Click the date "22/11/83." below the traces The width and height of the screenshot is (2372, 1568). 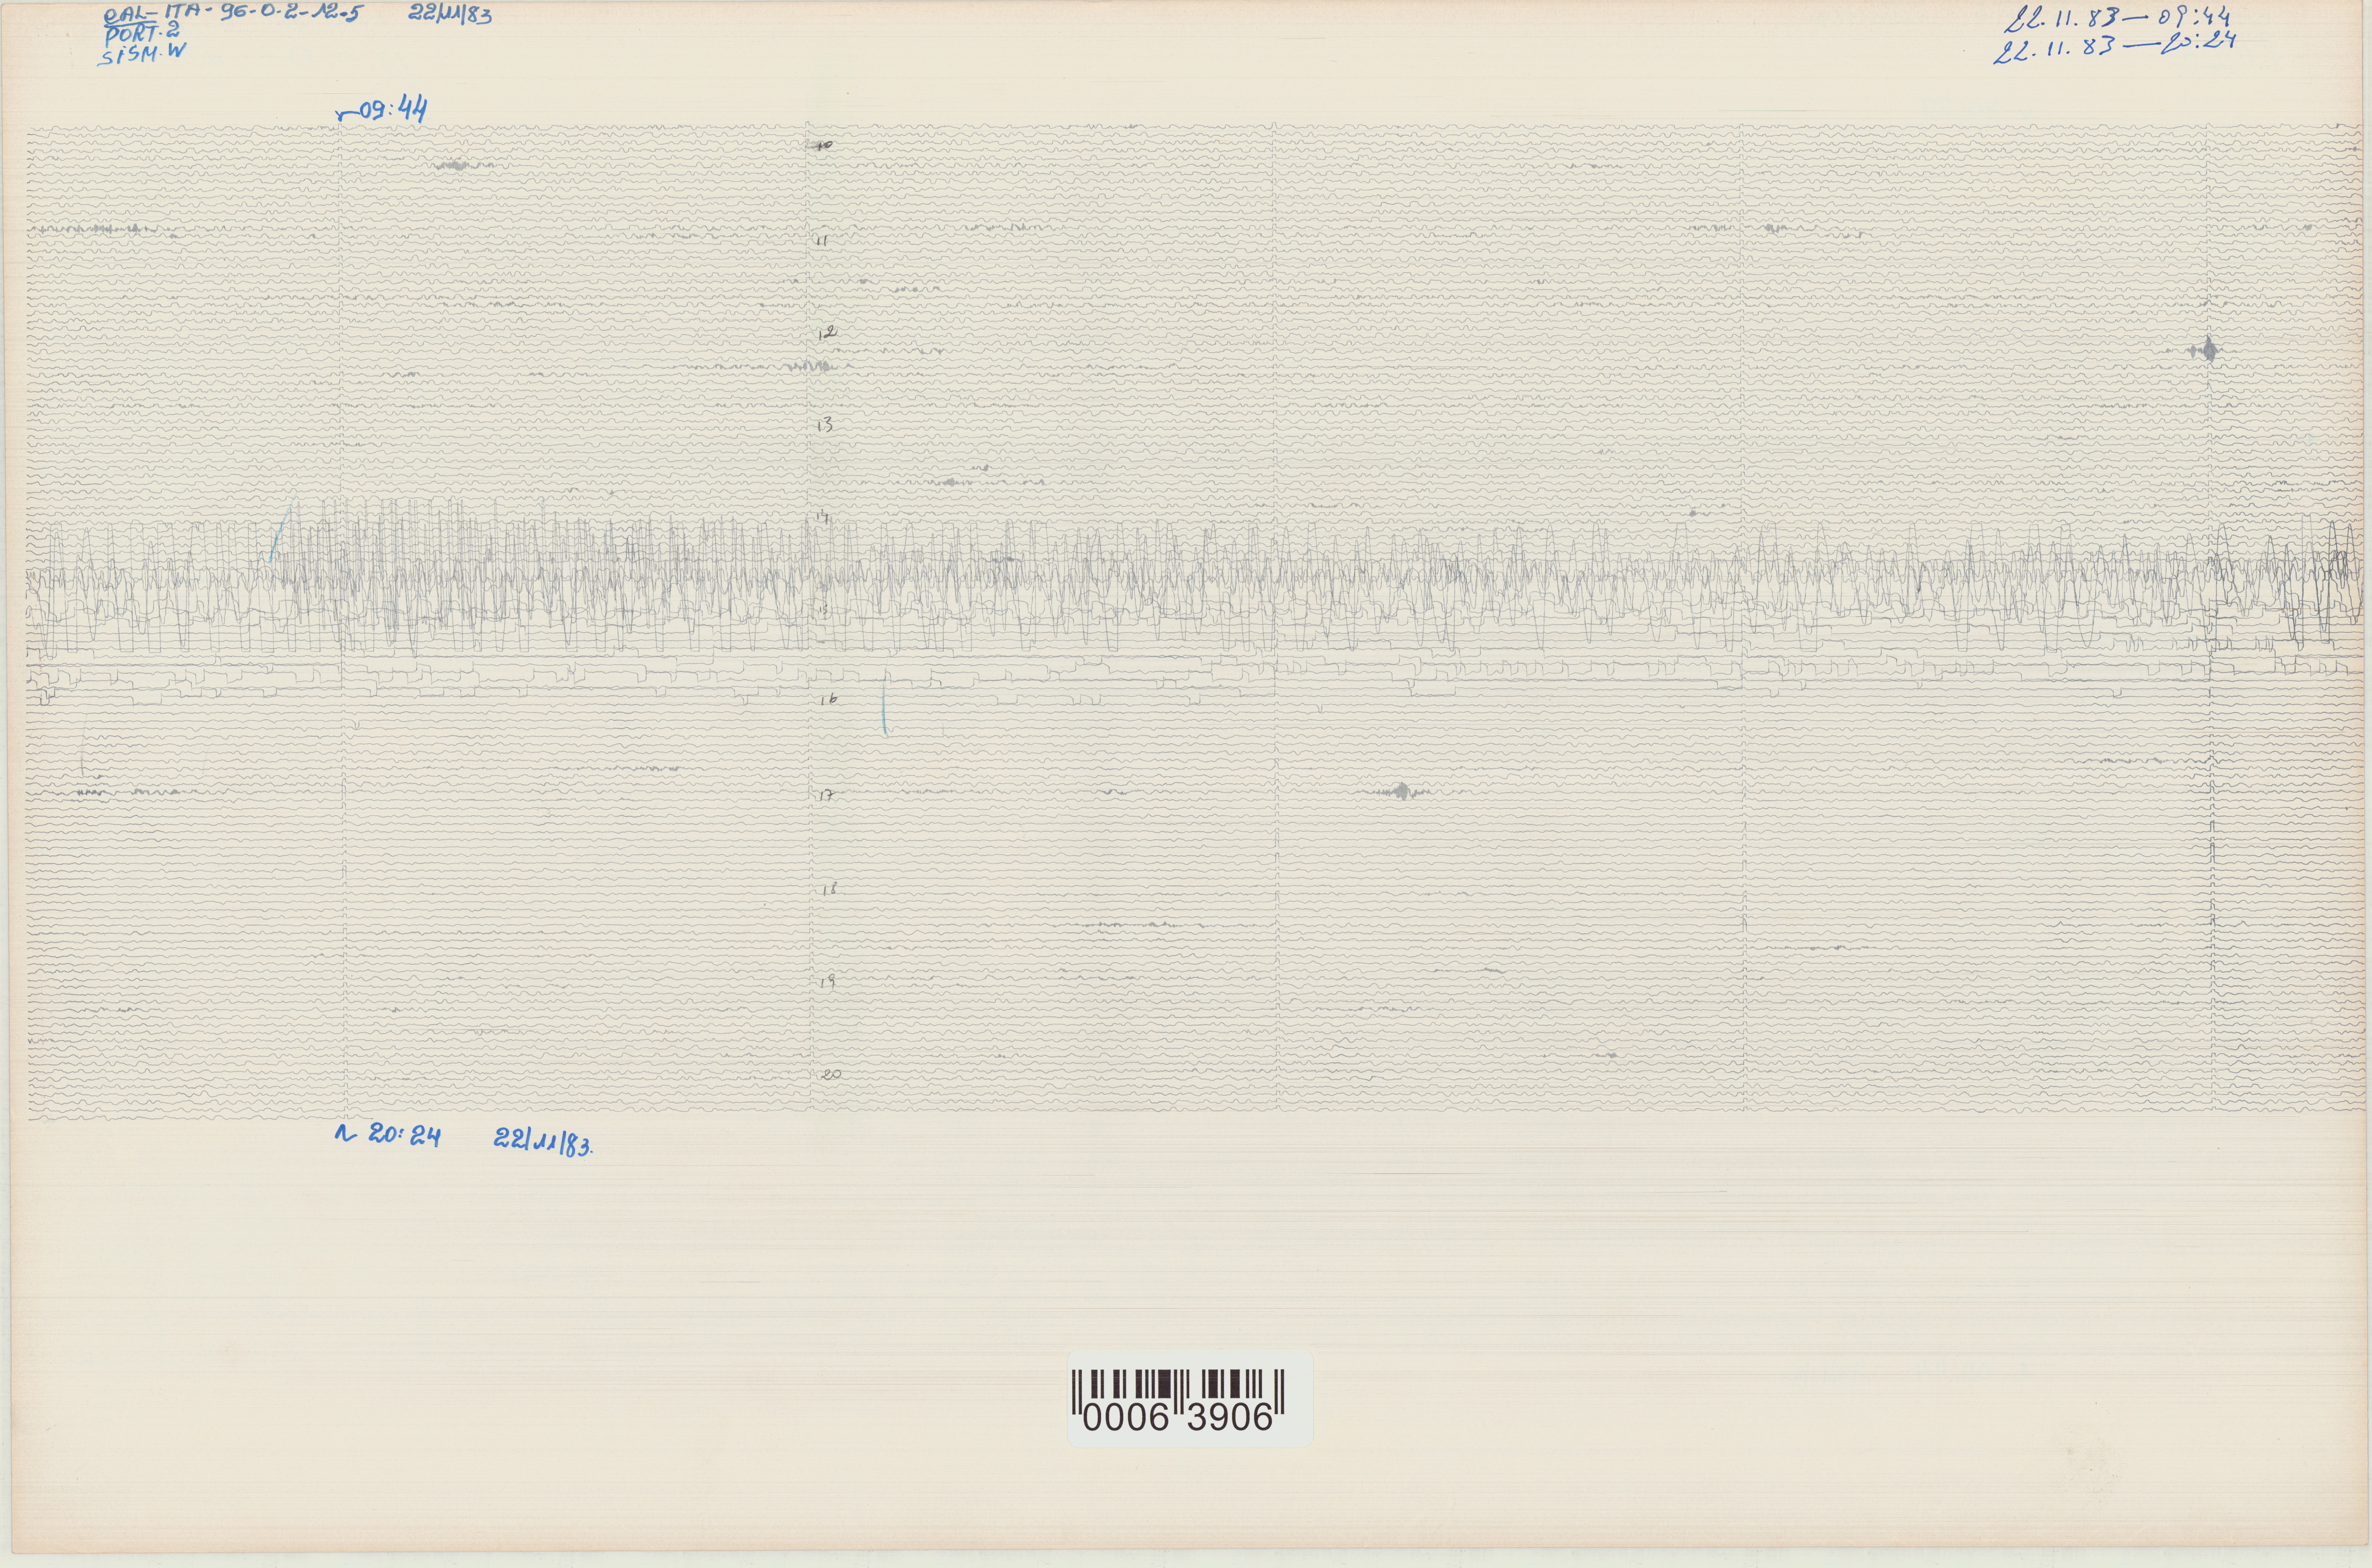[x=544, y=1142]
